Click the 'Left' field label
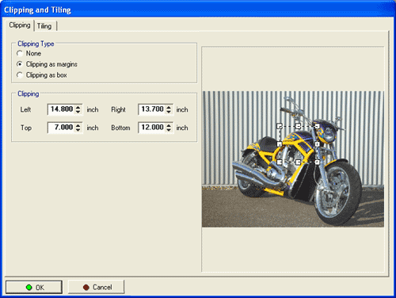 coord(25,109)
